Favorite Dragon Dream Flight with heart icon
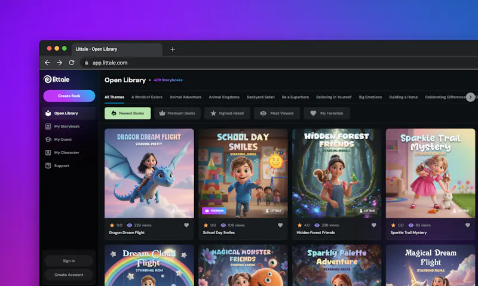This screenshot has width=478, height=286. click(x=186, y=225)
